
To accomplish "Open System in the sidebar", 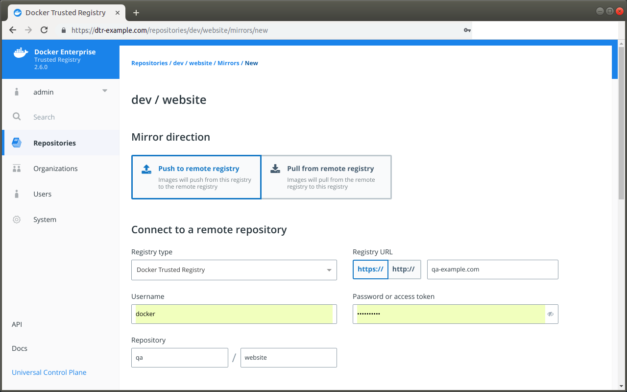I will point(61,220).
